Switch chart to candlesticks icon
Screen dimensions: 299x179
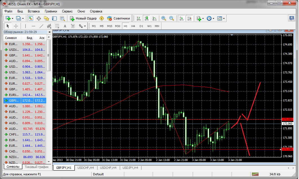147,18
